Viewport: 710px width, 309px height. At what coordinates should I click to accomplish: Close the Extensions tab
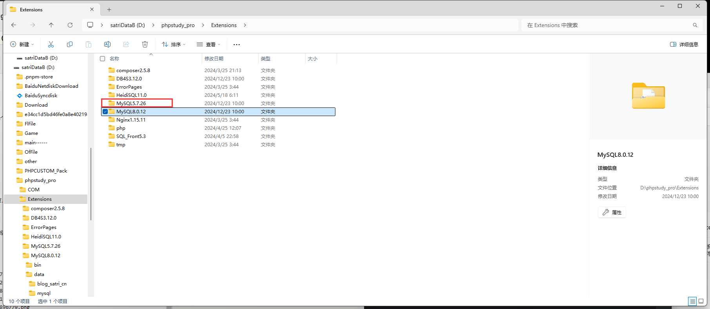[x=92, y=9]
